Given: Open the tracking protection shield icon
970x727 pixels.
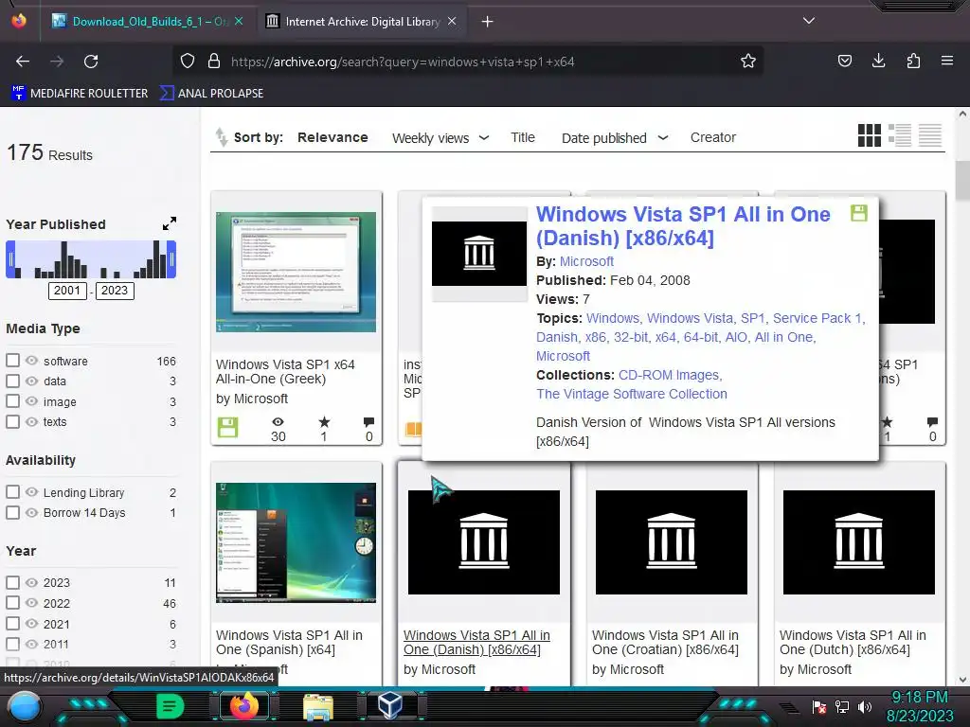Looking at the screenshot, I should (188, 61).
